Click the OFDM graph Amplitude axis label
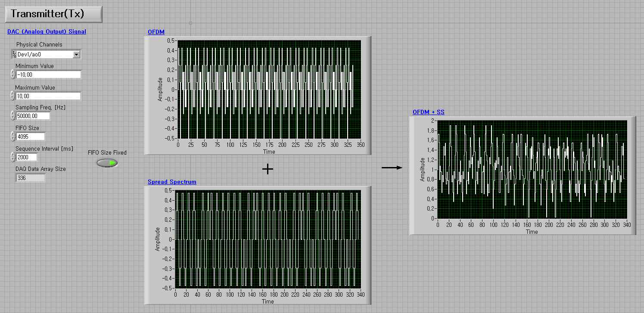 pyautogui.click(x=160, y=90)
